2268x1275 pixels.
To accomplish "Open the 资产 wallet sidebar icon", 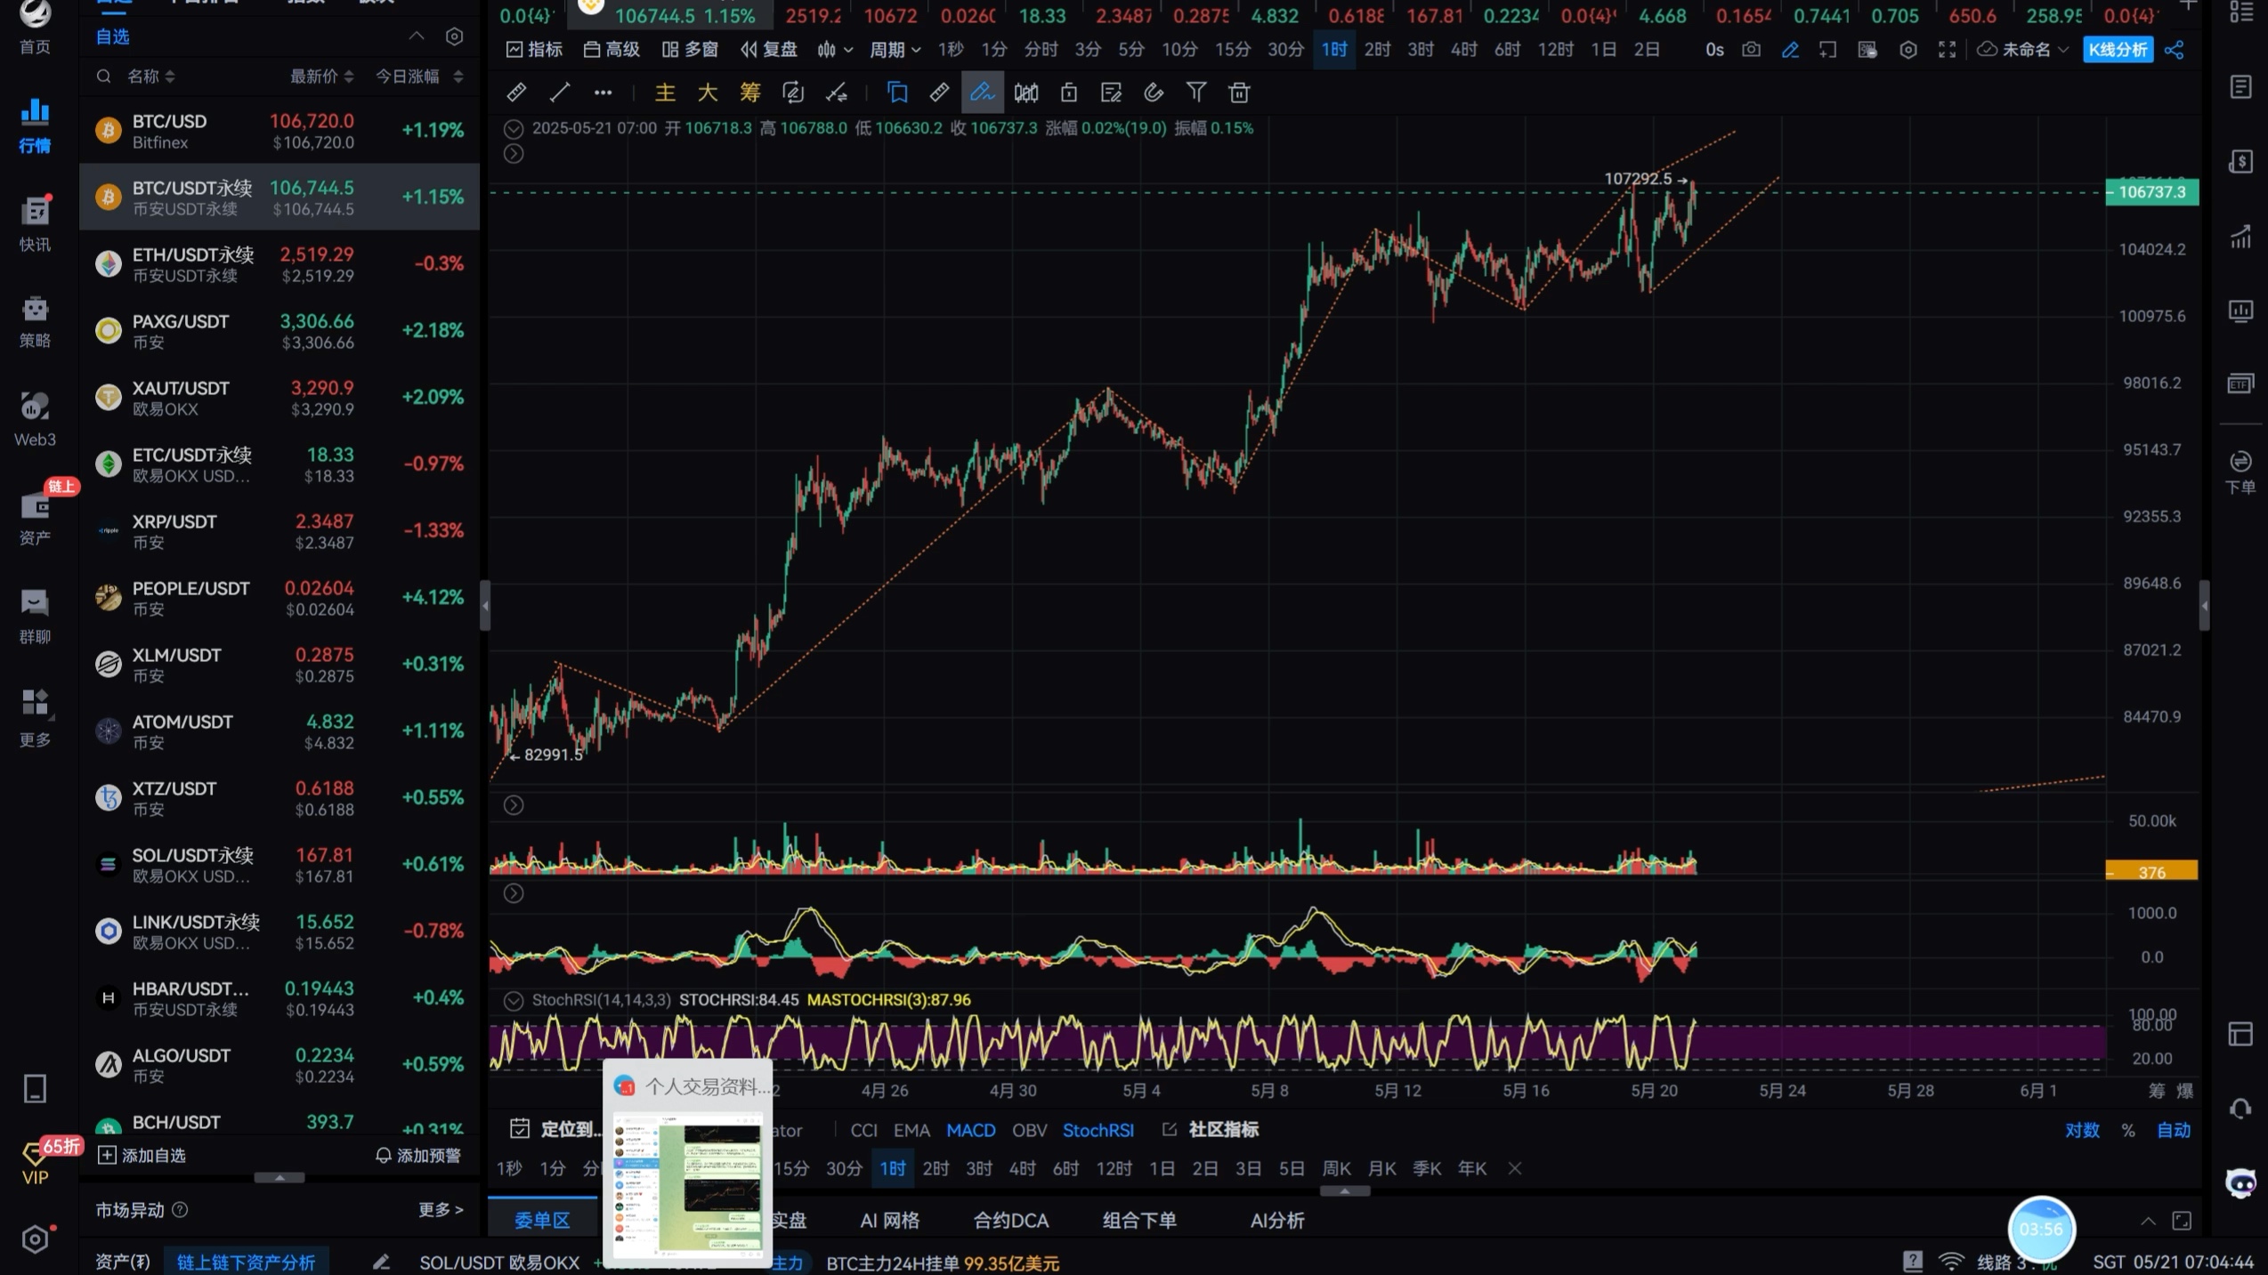I will coord(35,517).
